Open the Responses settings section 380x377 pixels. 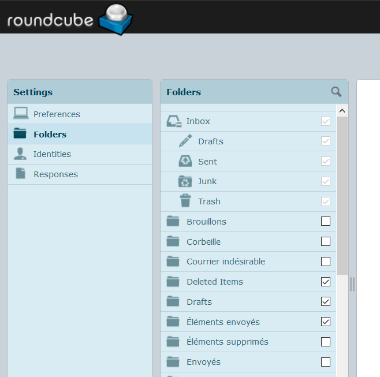coord(55,174)
